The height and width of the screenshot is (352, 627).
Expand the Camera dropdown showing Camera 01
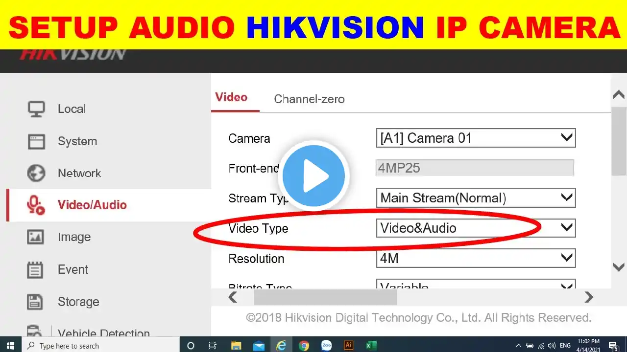(x=476, y=138)
